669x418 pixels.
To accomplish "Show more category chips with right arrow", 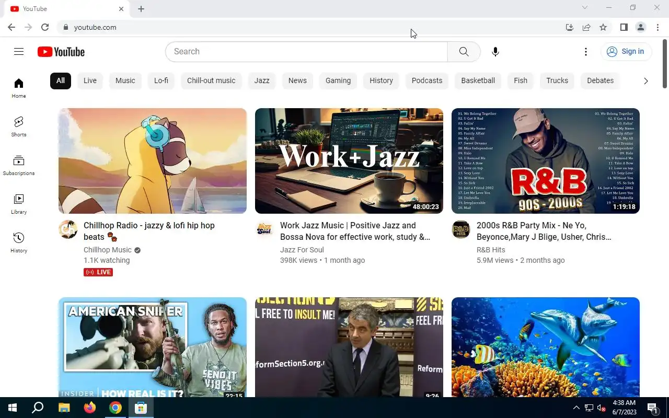I will click(645, 81).
